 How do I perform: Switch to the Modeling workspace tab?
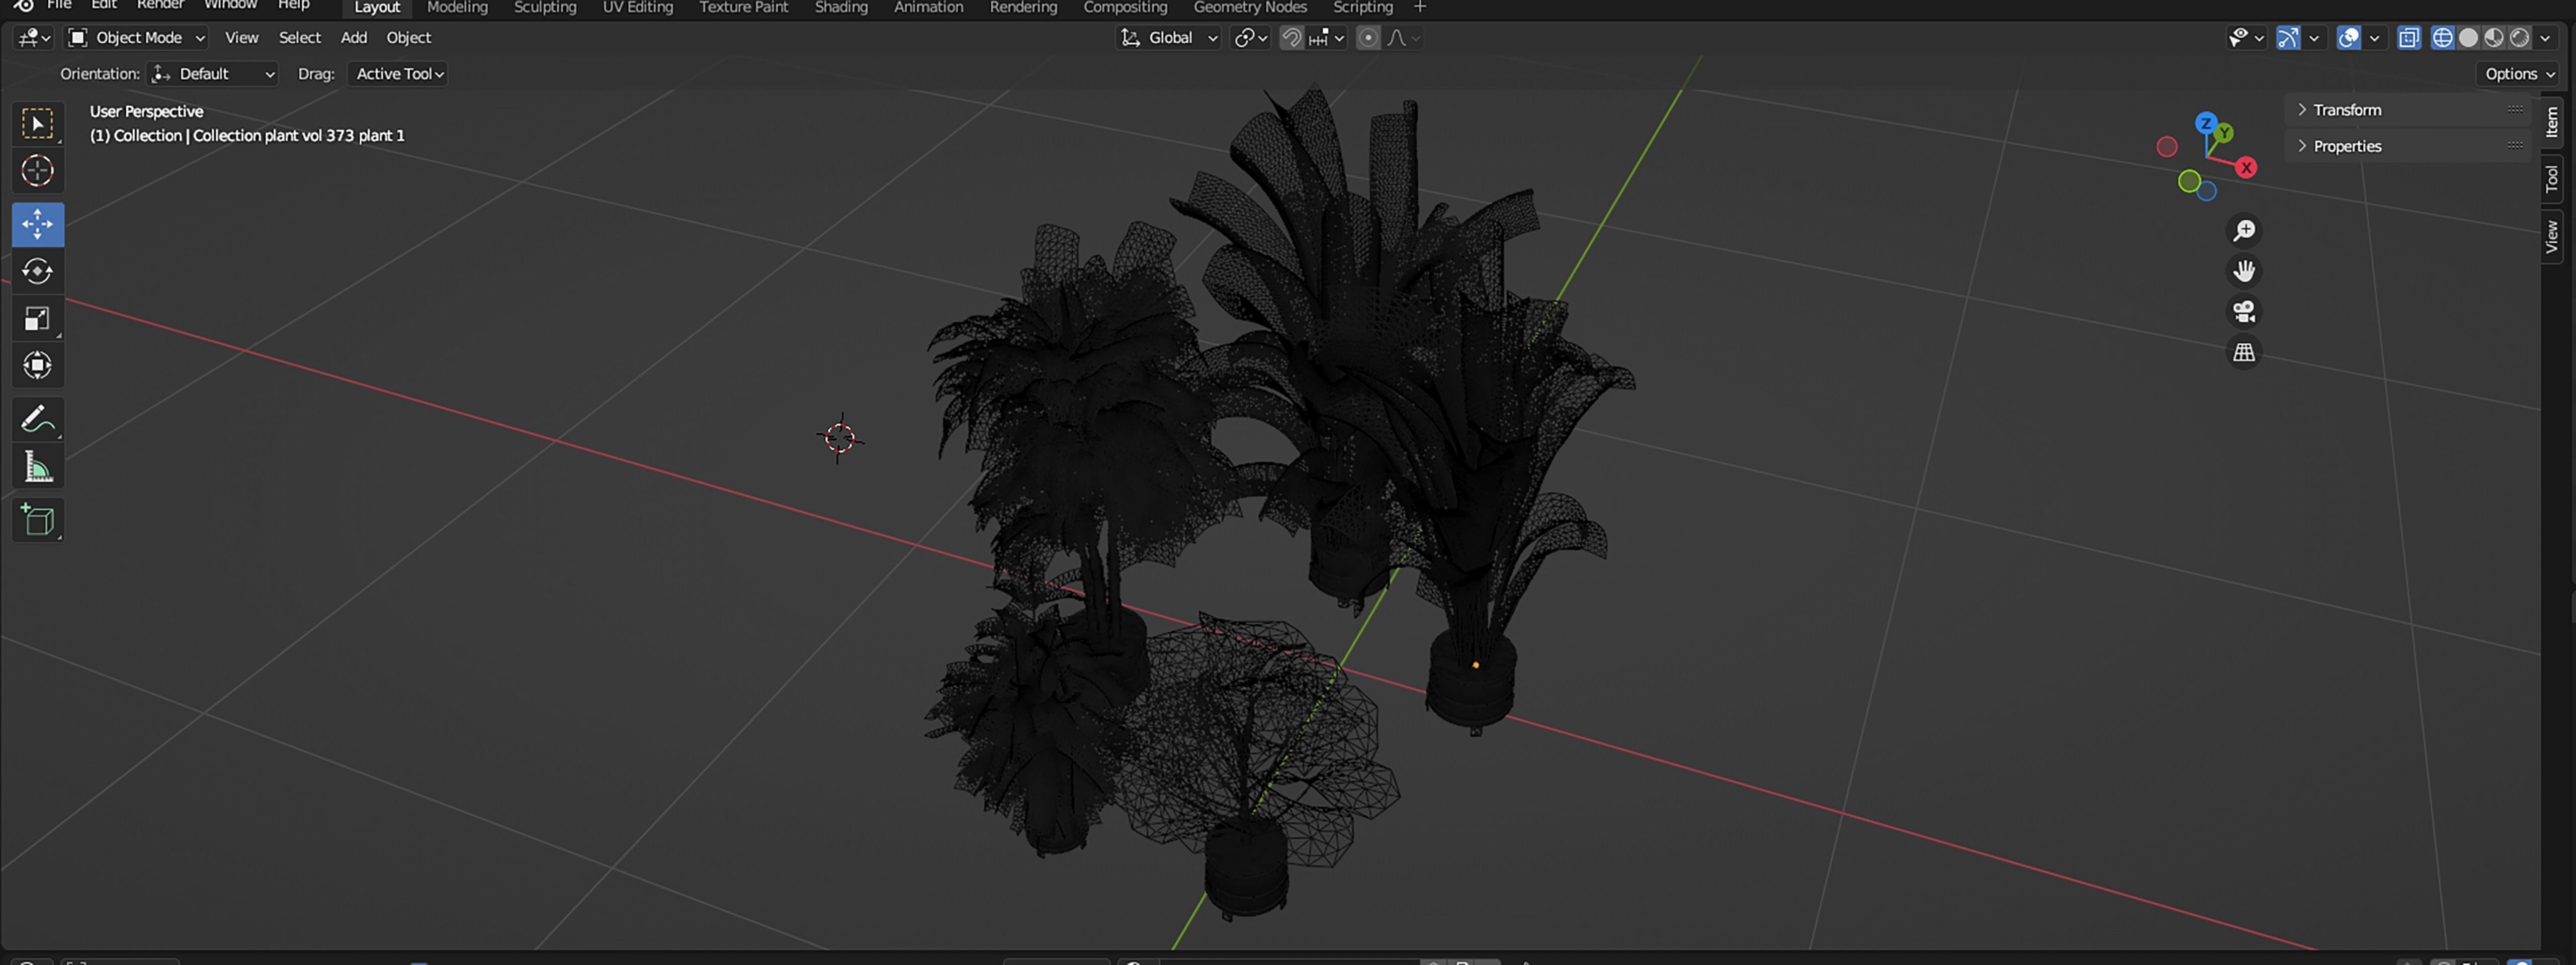coord(457,7)
